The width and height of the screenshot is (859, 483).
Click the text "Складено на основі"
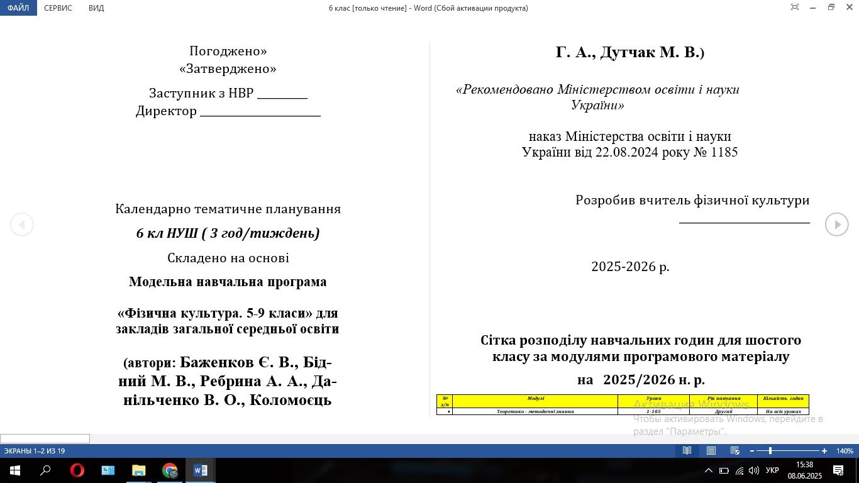(228, 258)
